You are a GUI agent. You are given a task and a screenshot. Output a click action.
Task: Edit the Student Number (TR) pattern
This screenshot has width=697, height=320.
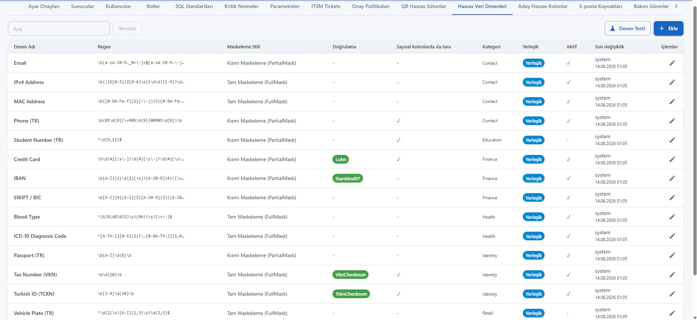click(672, 140)
